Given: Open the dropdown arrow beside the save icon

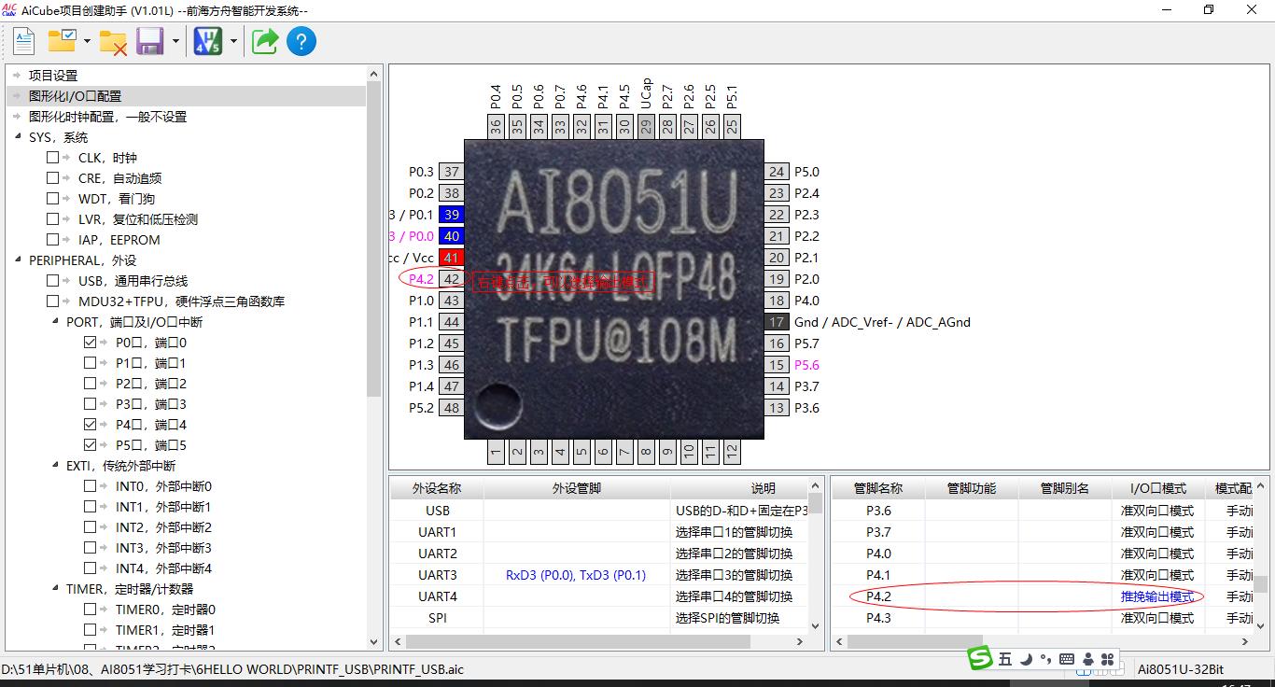Looking at the screenshot, I should coord(175,41).
